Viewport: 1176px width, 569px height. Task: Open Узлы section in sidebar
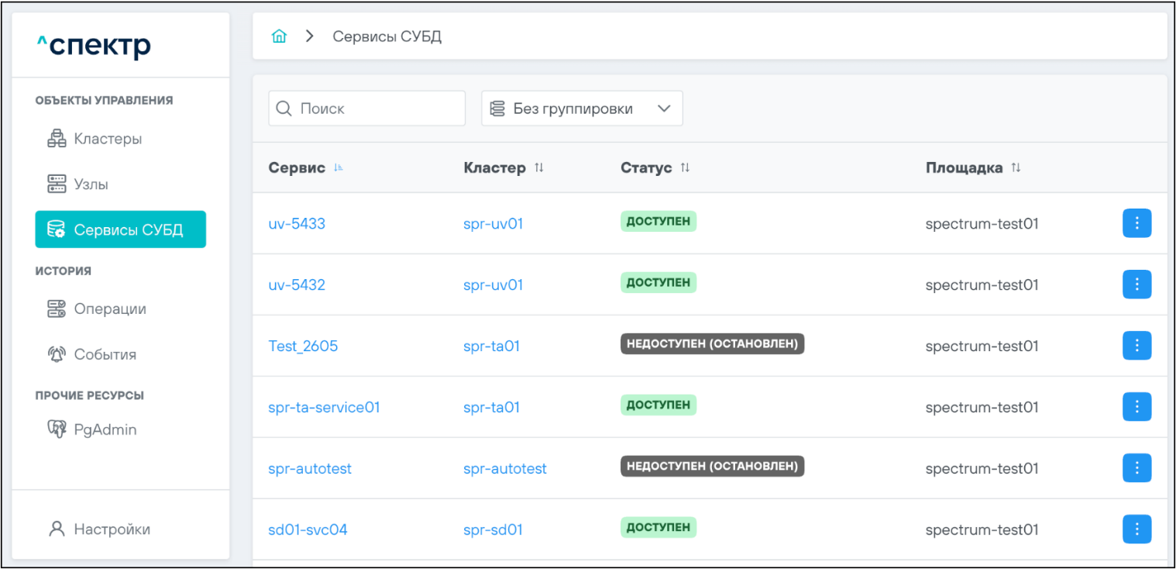[91, 184]
